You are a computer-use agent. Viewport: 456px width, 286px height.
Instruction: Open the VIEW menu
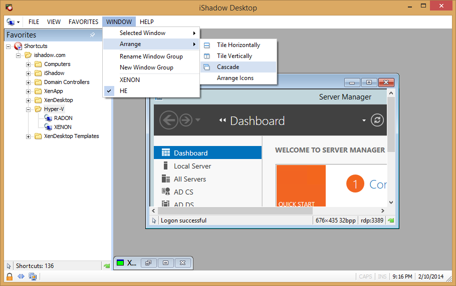coord(54,22)
